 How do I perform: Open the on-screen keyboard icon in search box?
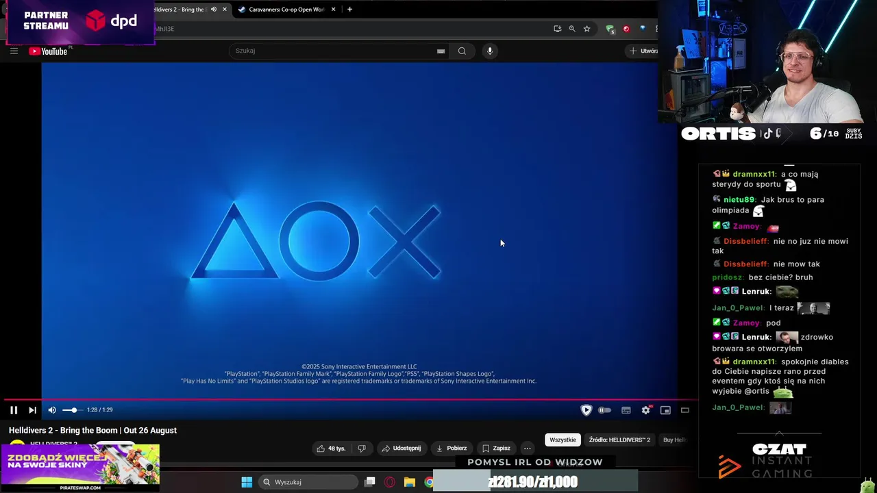(x=441, y=51)
